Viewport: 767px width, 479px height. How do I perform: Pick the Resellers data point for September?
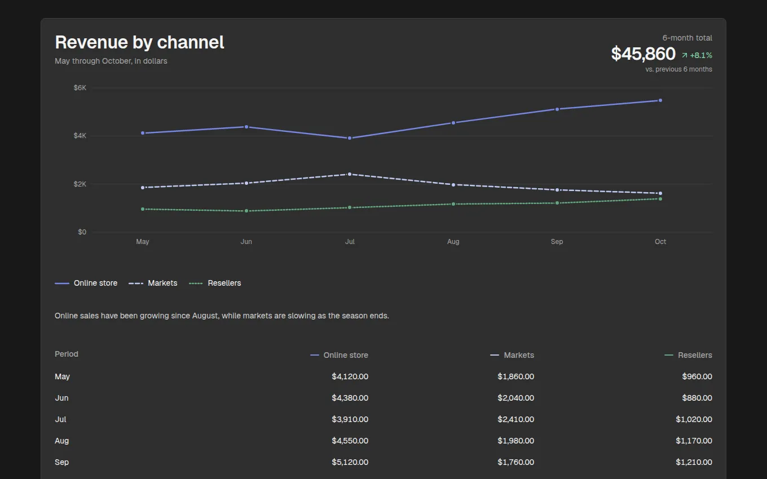pos(557,203)
